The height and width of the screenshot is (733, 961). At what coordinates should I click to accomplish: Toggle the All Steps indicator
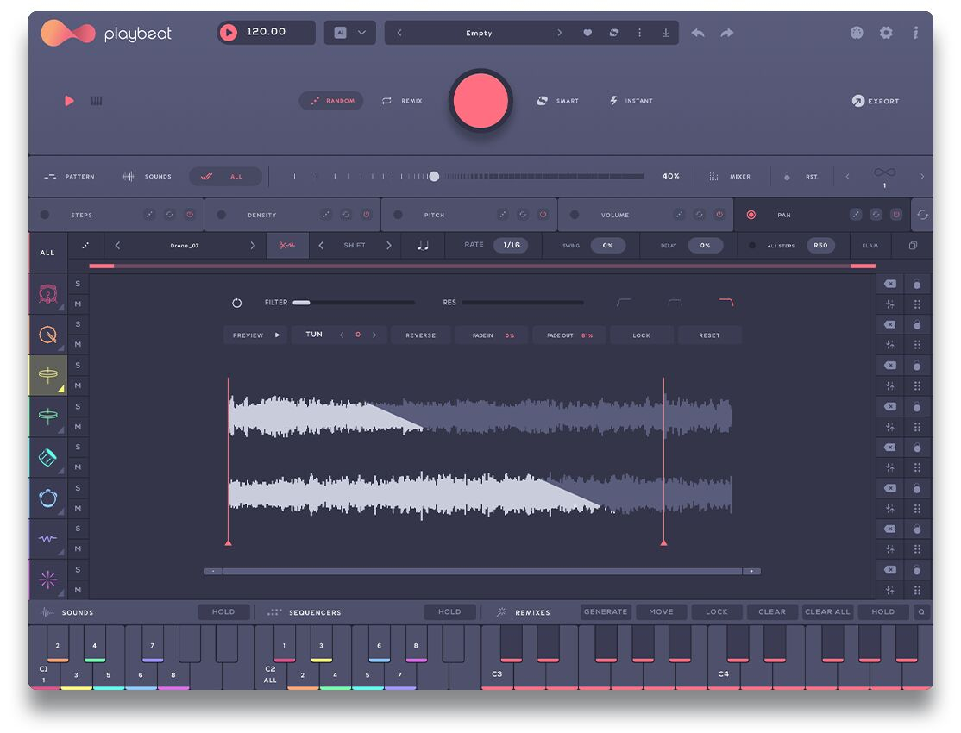(751, 246)
